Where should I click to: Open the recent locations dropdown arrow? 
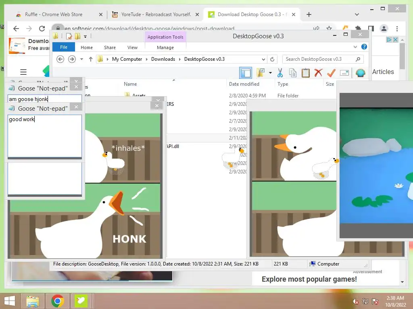81,59
